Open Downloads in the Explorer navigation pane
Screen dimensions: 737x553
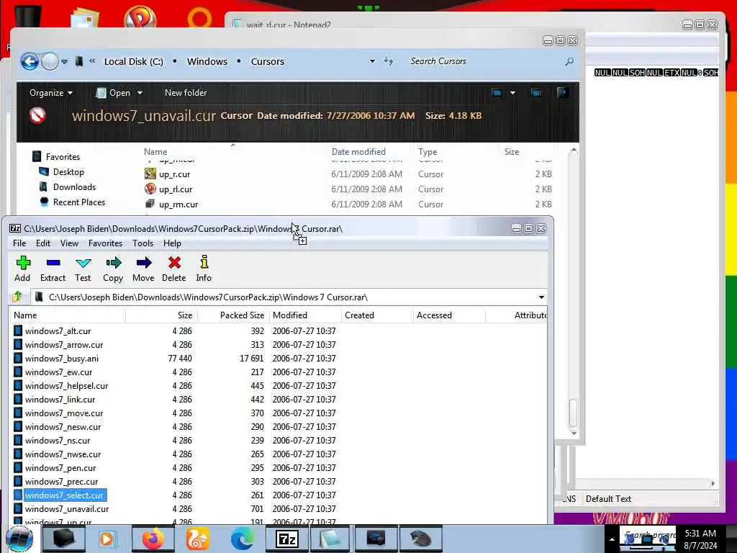(x=67, y=186)
